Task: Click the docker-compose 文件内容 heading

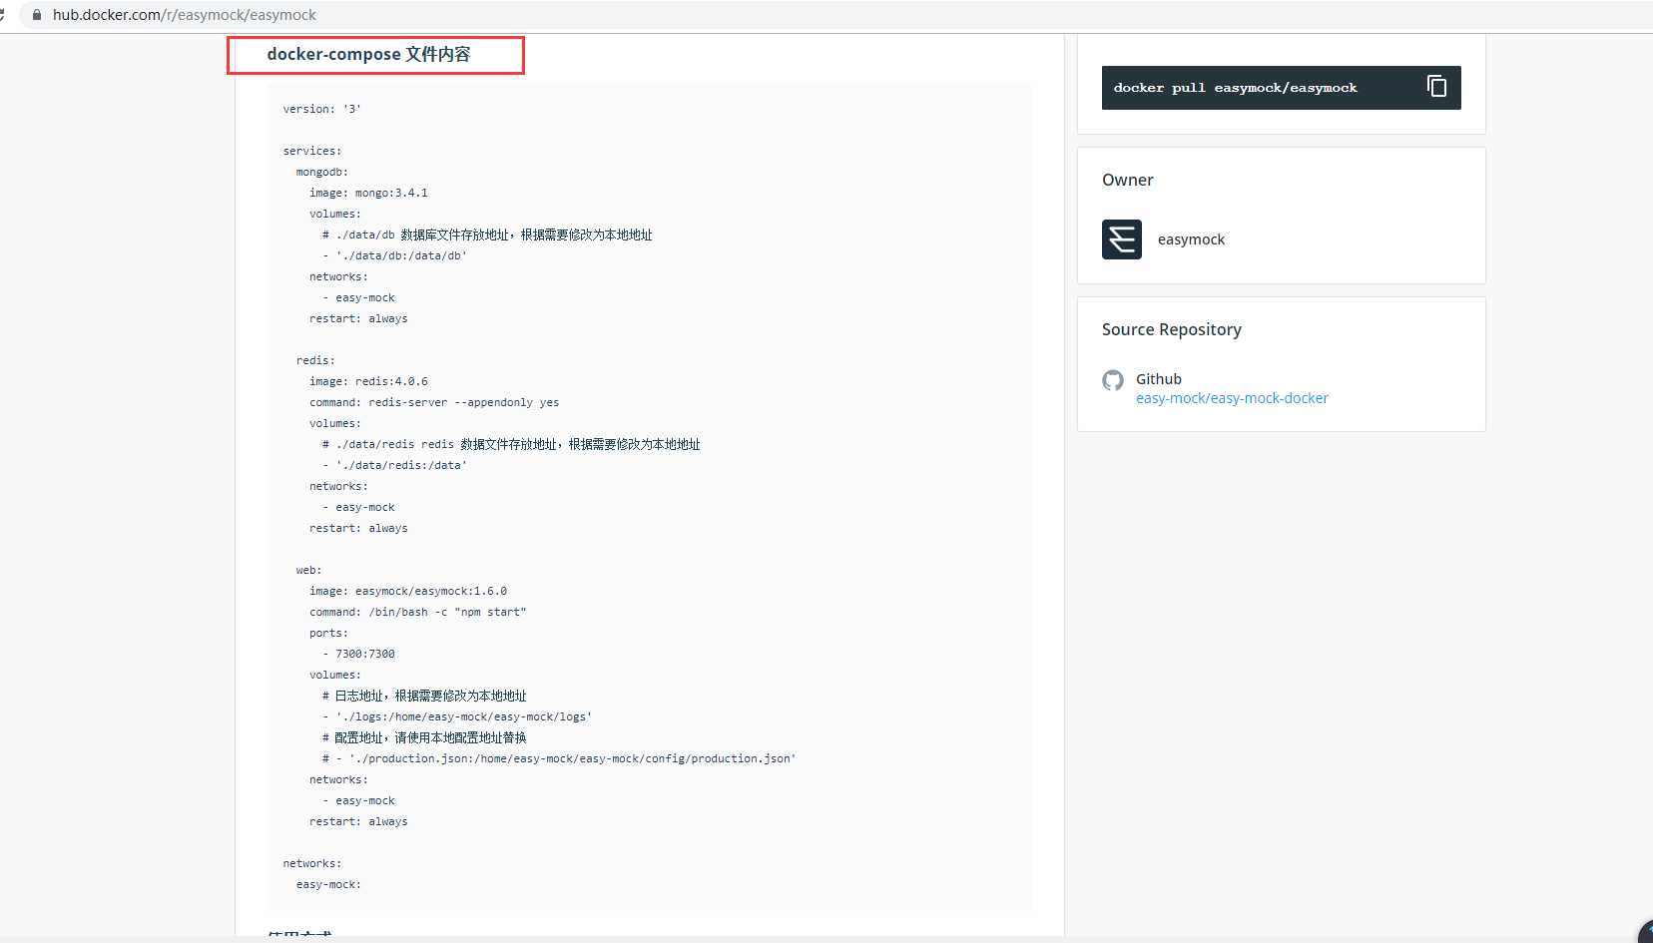Action: 368,54
